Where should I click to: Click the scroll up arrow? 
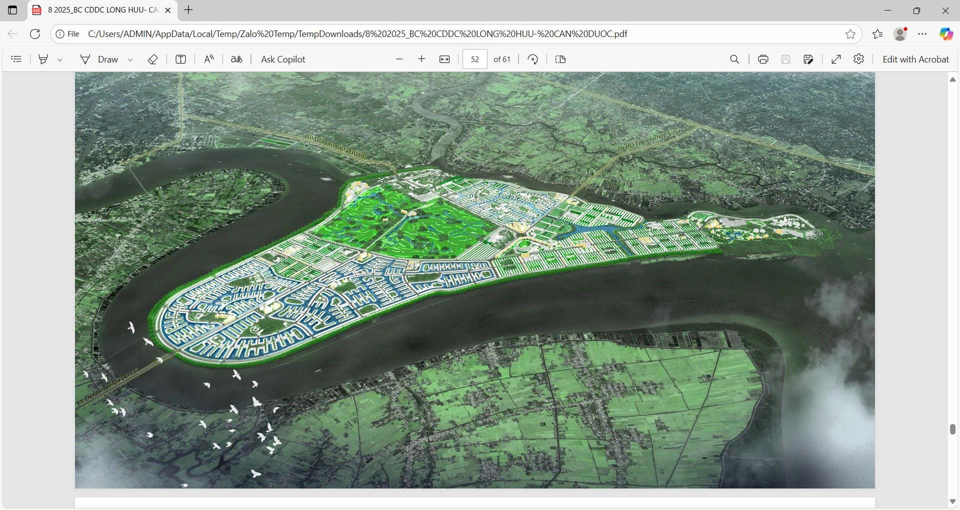pyautogui.click(x=952, y=79)
